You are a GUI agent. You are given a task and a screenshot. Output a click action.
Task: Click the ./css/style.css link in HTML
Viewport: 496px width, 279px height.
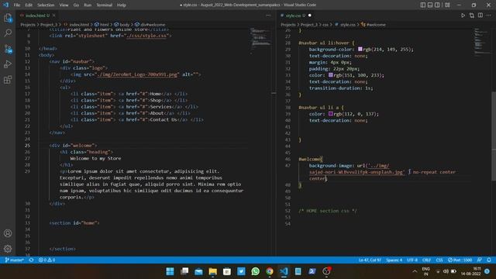[x=146, y=36]
